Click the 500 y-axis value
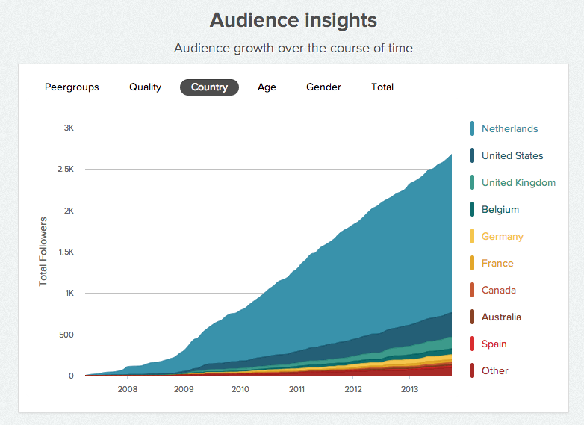This screenshot has height=425, width=584. pos(66,335)
